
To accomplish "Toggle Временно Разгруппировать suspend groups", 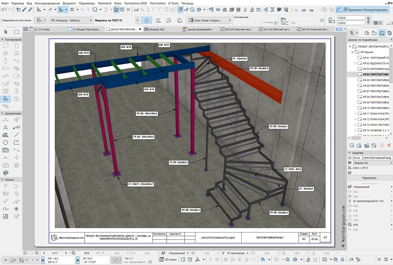I will 365,10.
